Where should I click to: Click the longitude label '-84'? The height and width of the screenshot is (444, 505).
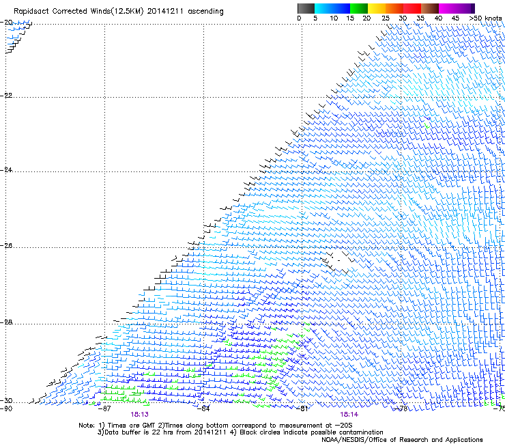click(x=203, y=409)
